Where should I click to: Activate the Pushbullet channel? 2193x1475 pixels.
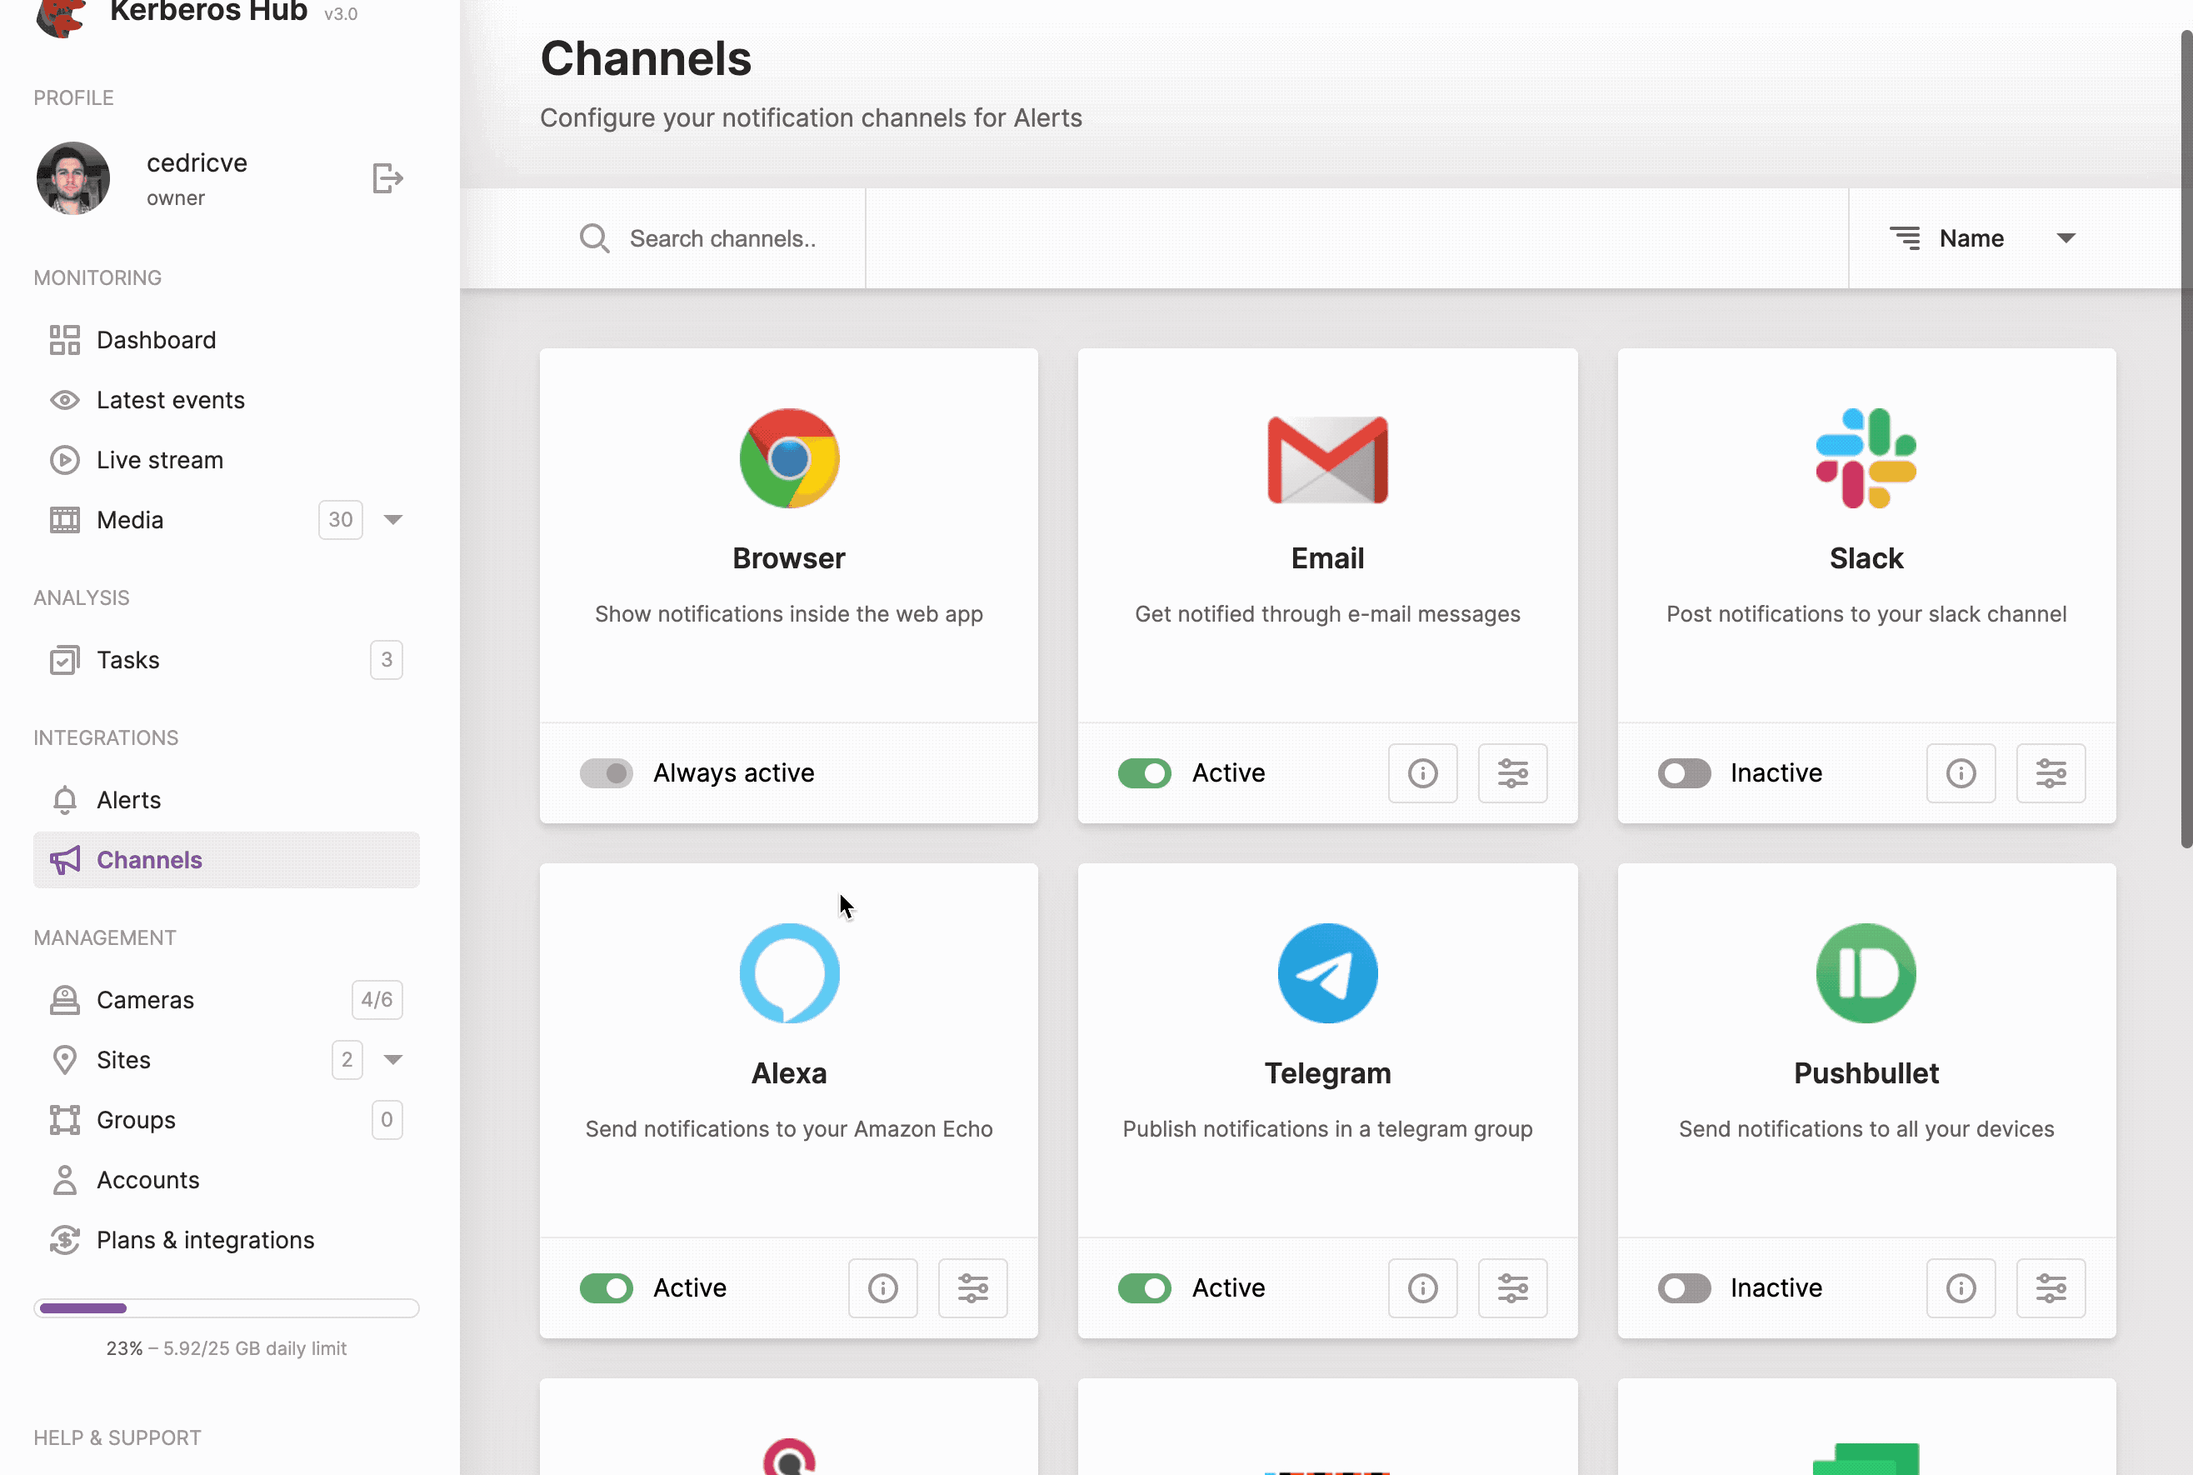tap(1683, 1287)
